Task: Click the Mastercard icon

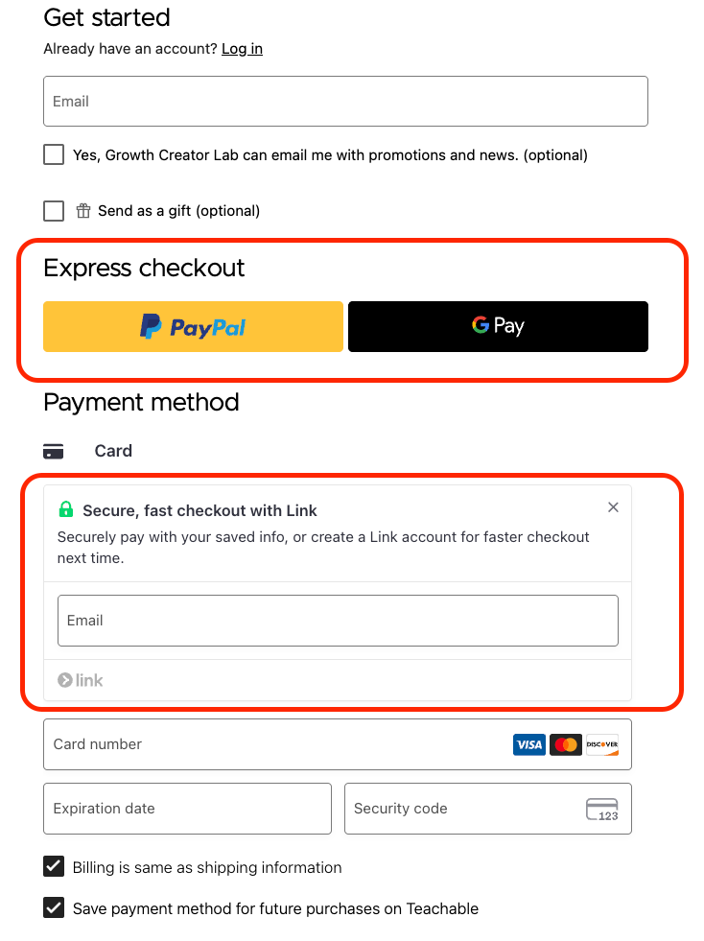Action: [x=566, y=743]
